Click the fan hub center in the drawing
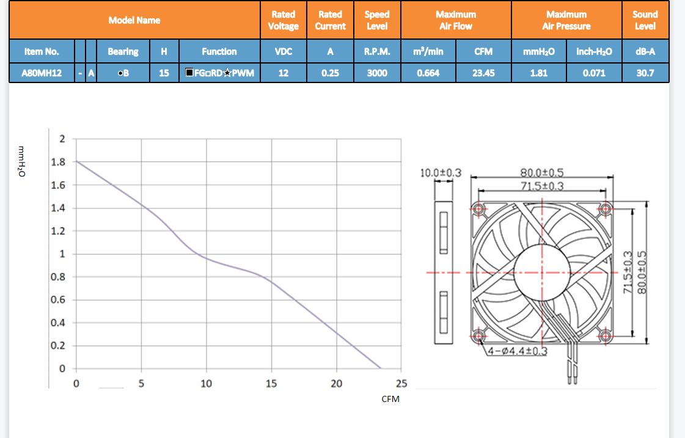 (x=541, y=272)
